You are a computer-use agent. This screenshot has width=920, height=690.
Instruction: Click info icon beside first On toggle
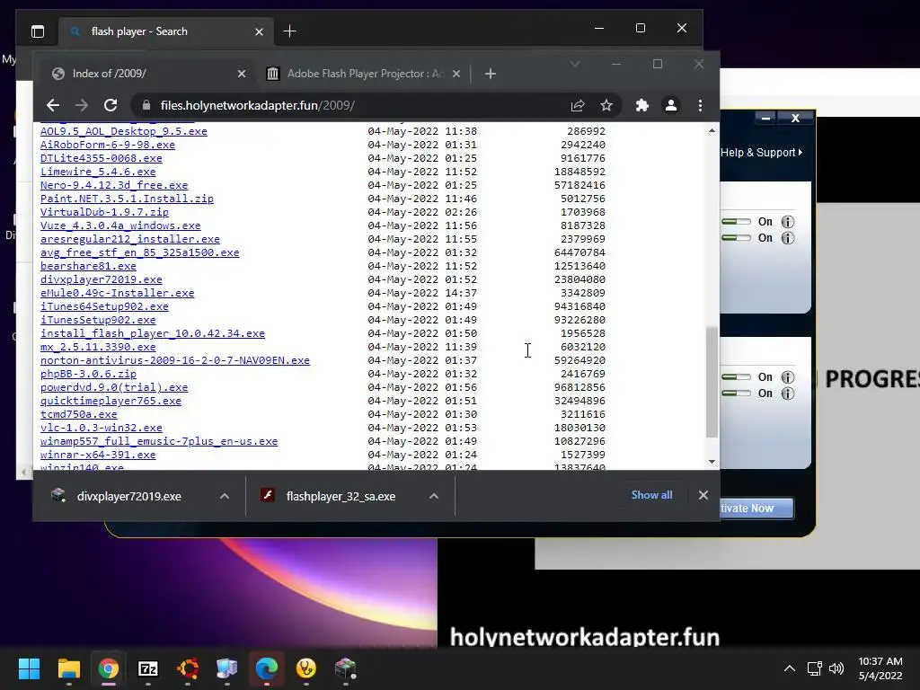(x=788, y=222)
